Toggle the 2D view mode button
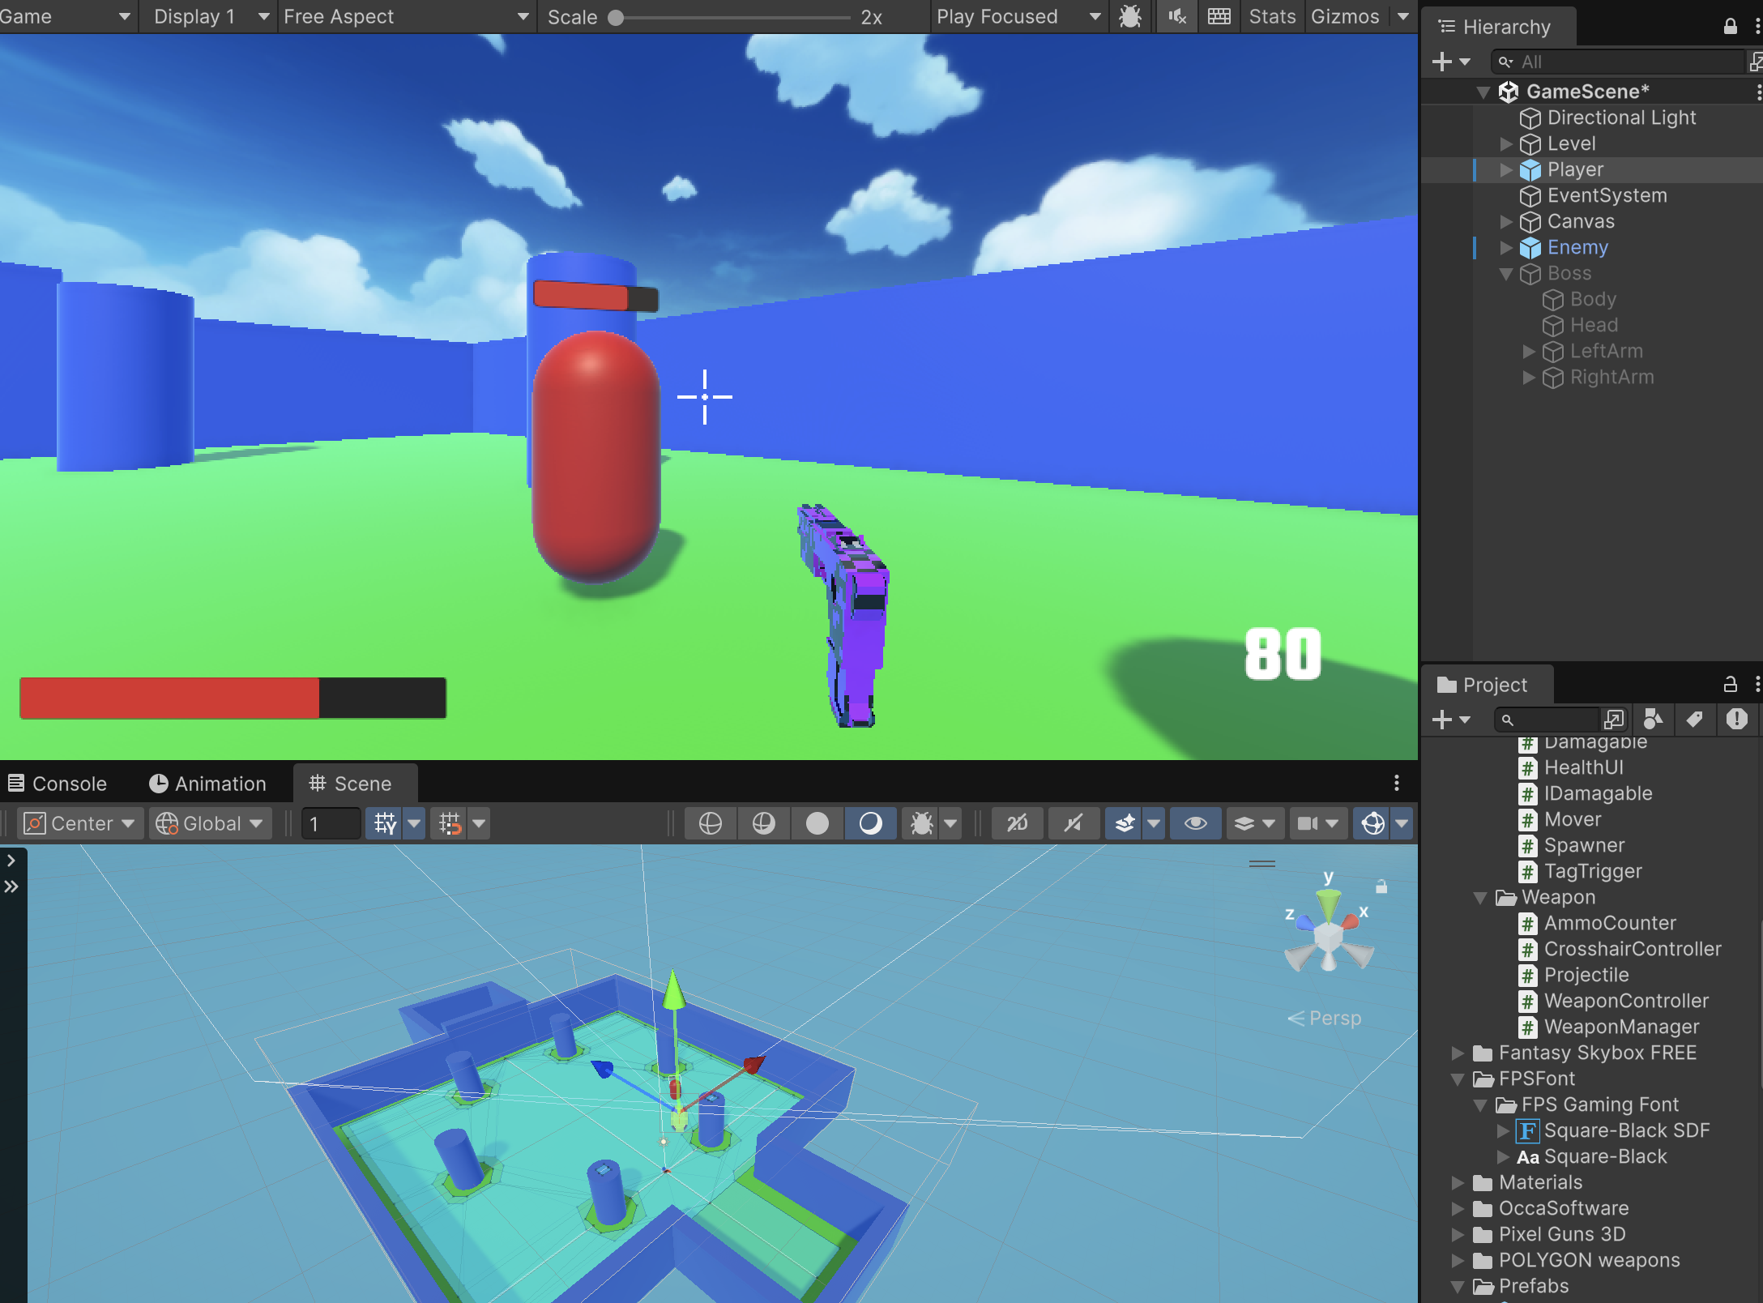The width and height of the screenshot is (1763, 1303). 1017,824
